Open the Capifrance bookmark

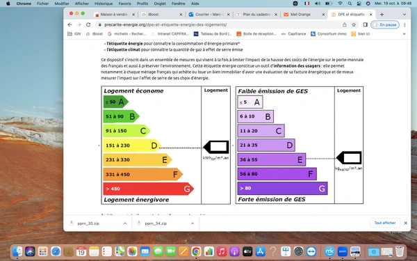pos(294,34)
